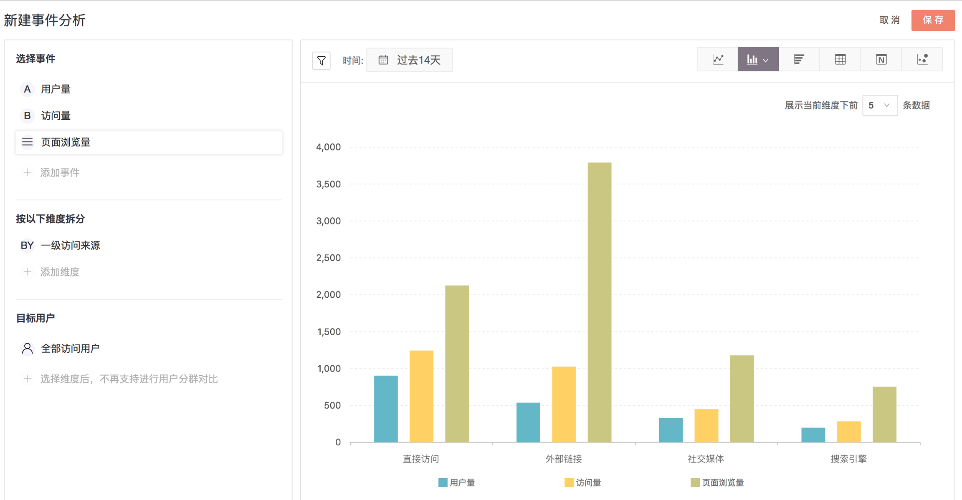The image size is (962, 500).
Task: Select event B 访问量
Action: [x=56, y=116]
